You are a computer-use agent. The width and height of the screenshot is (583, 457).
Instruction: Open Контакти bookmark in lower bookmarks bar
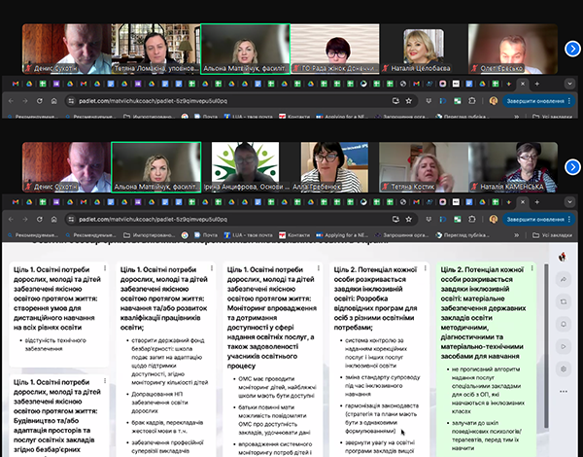click(x=294, y=235)
